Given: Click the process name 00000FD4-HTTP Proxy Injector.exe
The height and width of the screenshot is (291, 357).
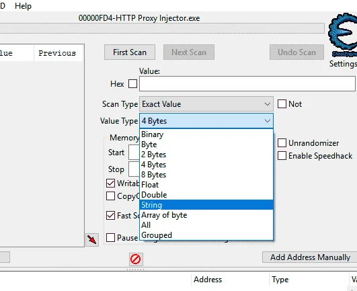Looking at the screenshot, I should point(139,18).
